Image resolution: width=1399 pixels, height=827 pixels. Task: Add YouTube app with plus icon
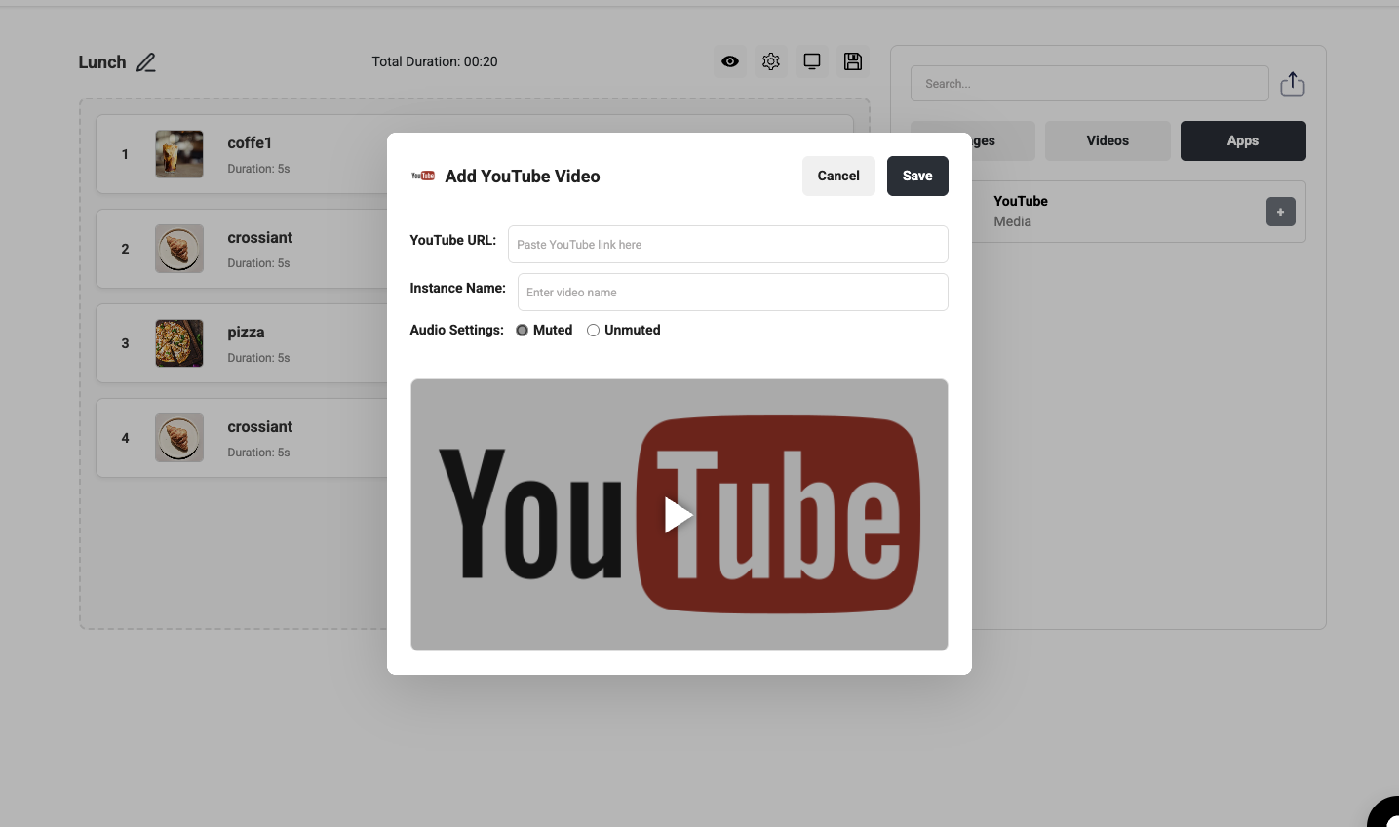click(1280, 212)
